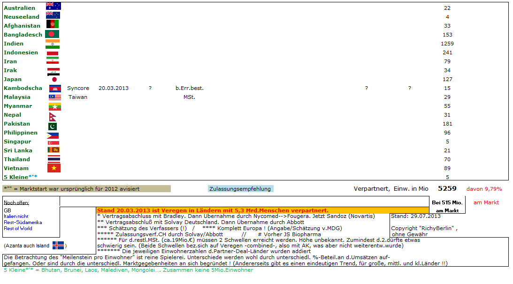Click the GB entry under Noch offen
Viewport: 513px width, 284px height.
click(x=8, y=210)
